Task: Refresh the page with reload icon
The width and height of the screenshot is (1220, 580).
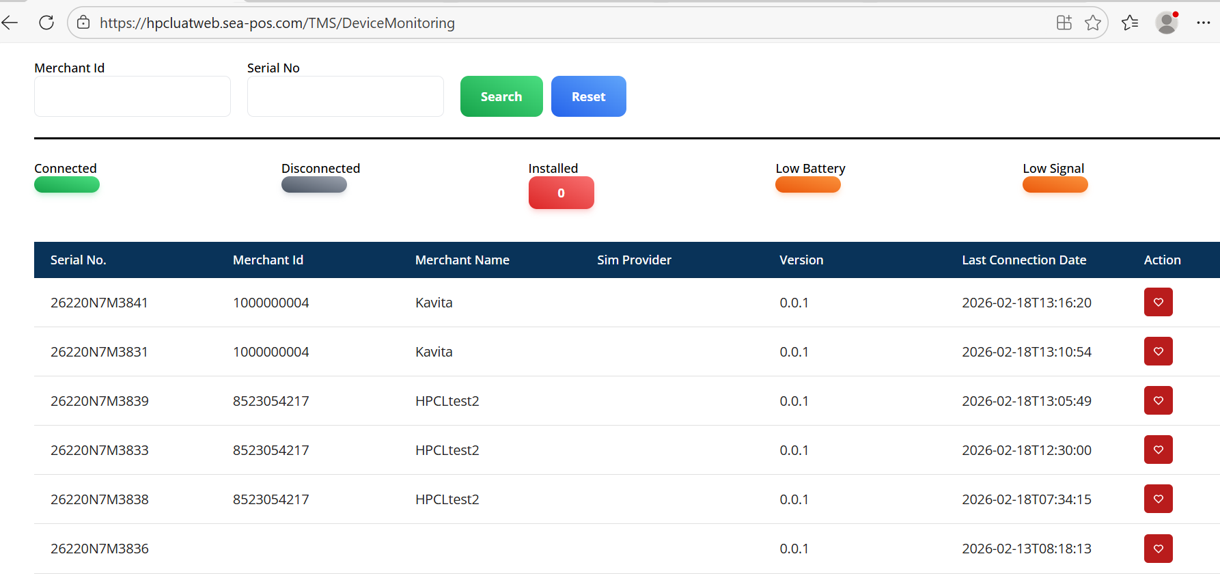Action: click(46, 23)
